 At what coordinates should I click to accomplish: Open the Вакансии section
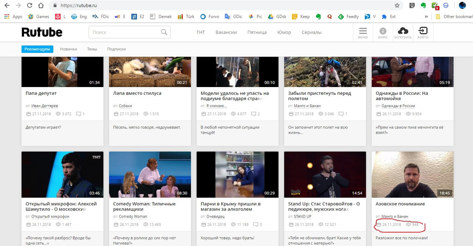(226, 32)
